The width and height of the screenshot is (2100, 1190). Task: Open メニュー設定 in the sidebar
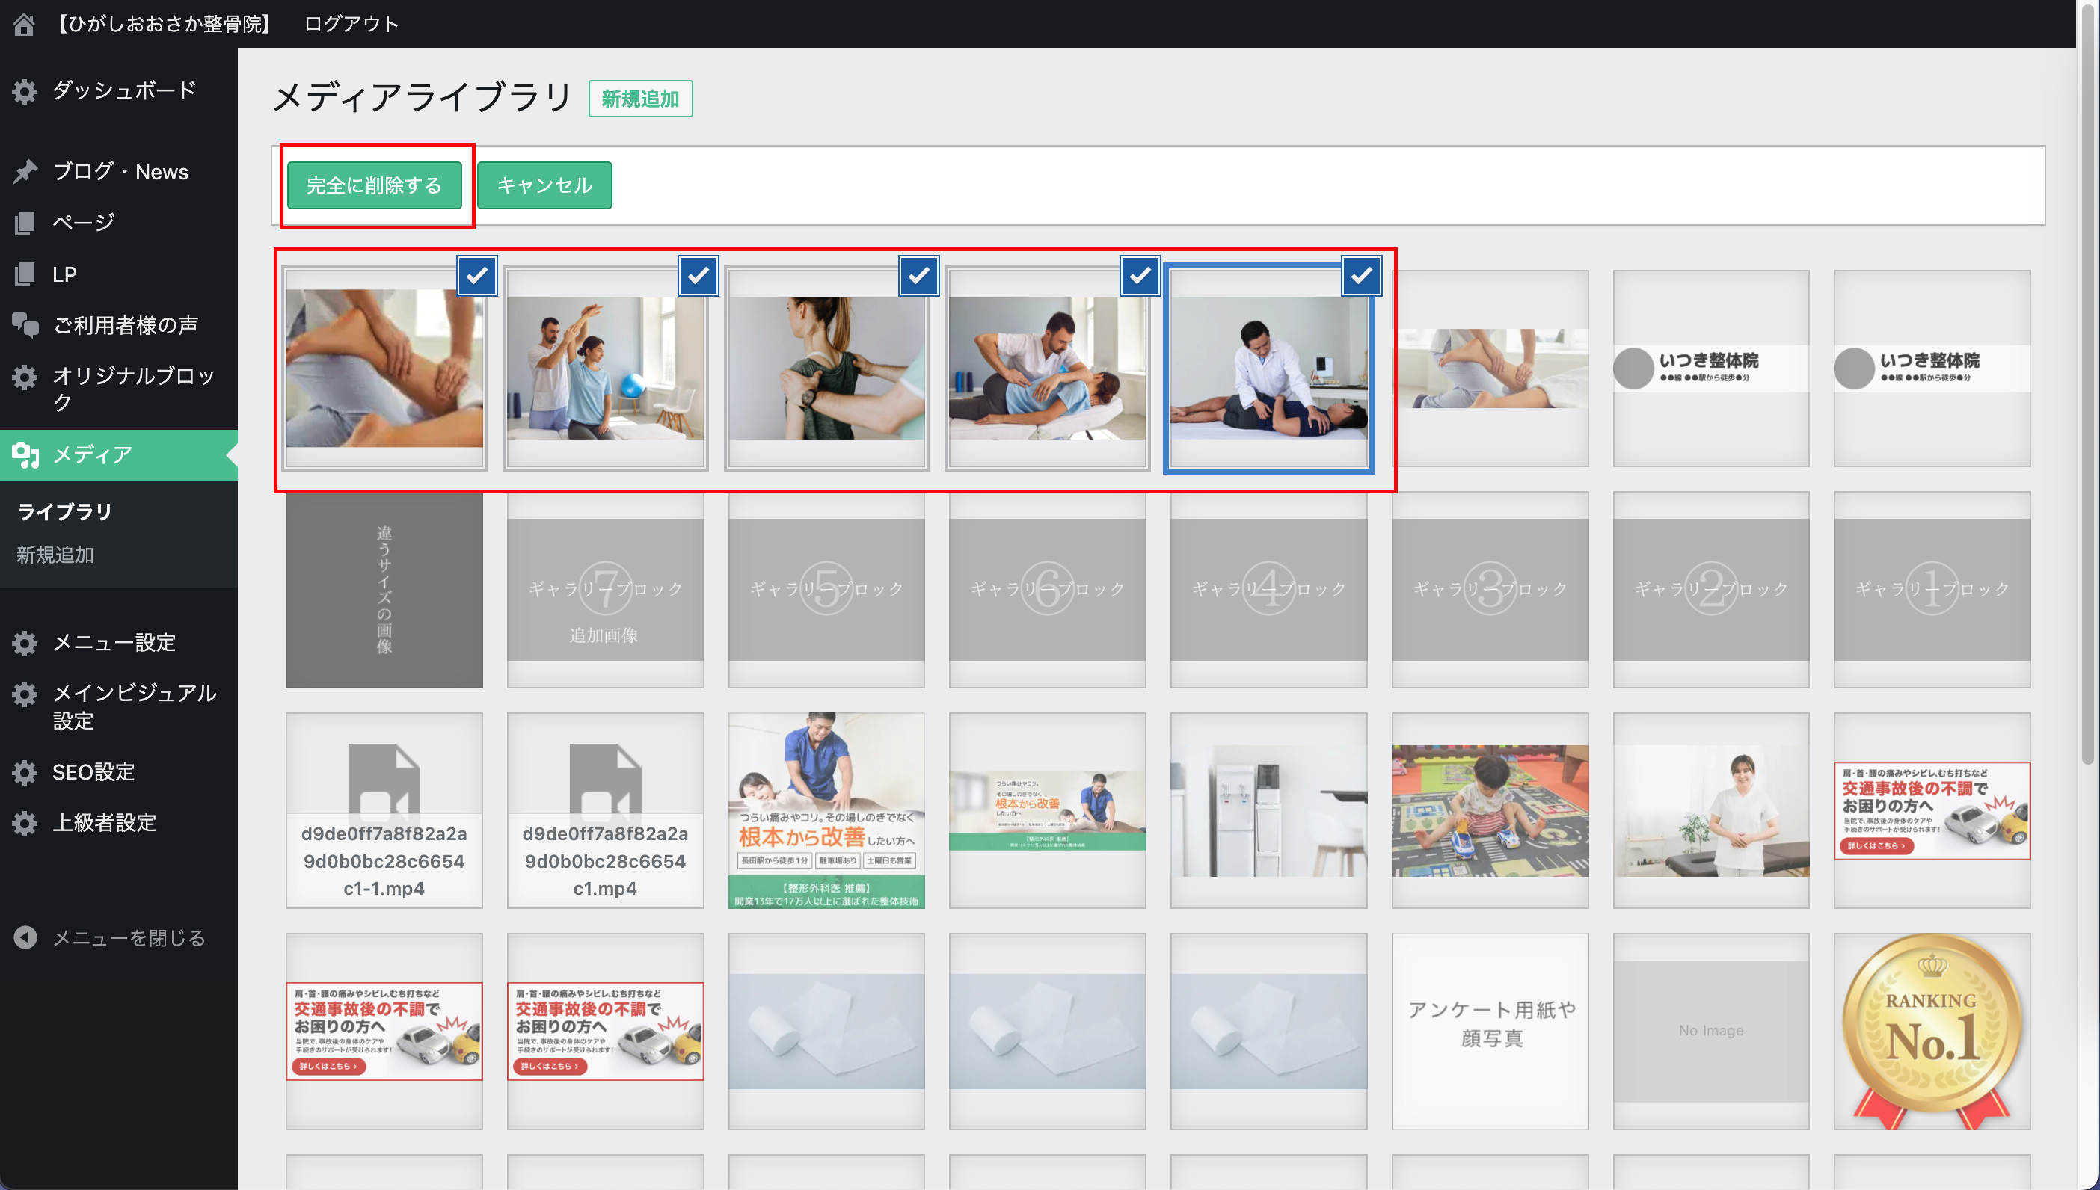coord(114,642)
